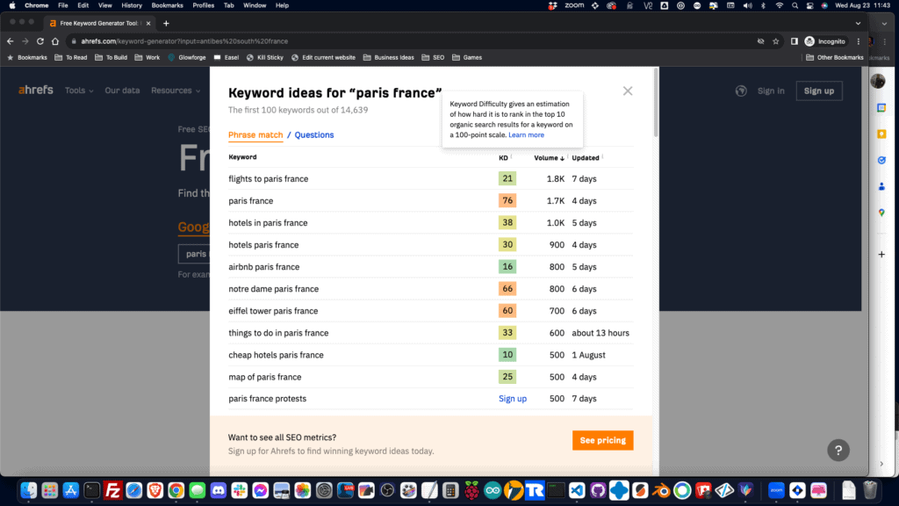Click the Chrome back arrow
The height and width of the screenshot is (506, 899).
11,41
